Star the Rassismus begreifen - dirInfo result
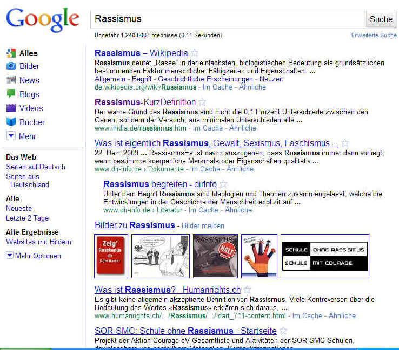The width and height of the screenshot is (399, 350). 223,184
